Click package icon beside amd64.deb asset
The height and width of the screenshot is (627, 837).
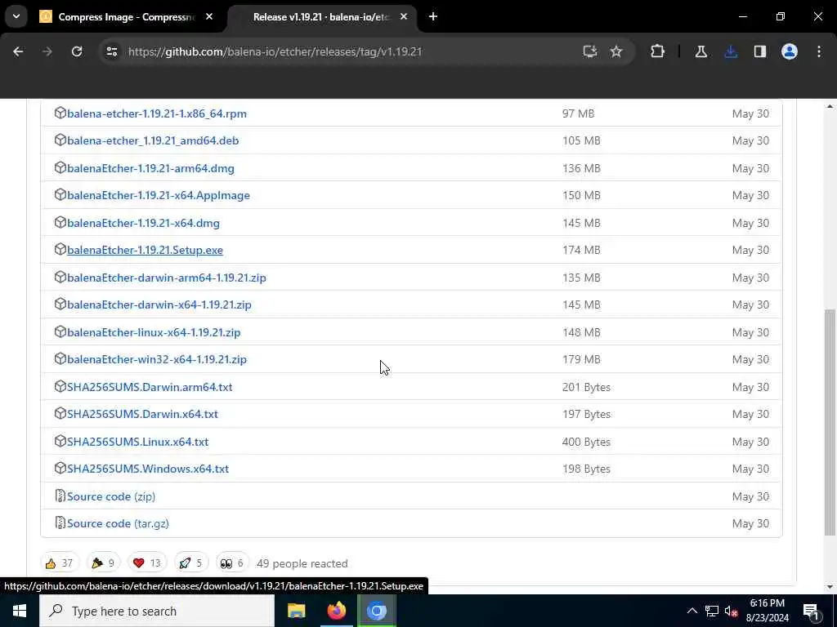point(60,140)
